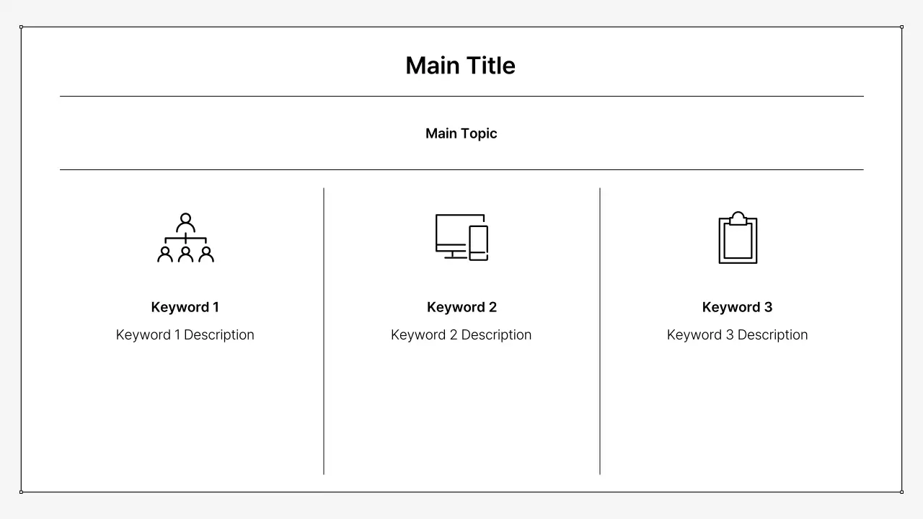
Task: Select the Keyword 1 Description text
Action: (x=185, y=334)
